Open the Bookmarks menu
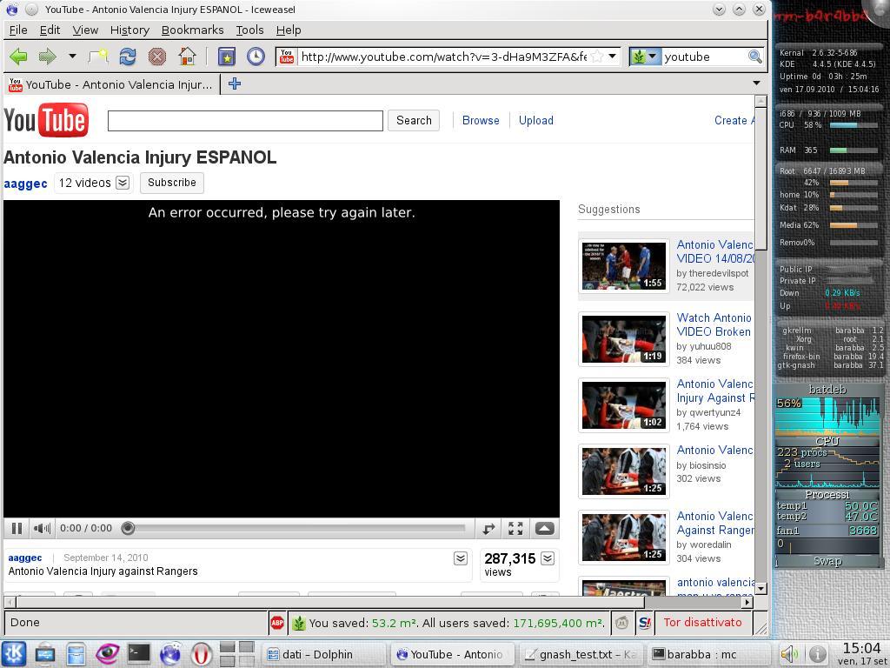Viewport: 890px width, 668px height. click(192, 30)
